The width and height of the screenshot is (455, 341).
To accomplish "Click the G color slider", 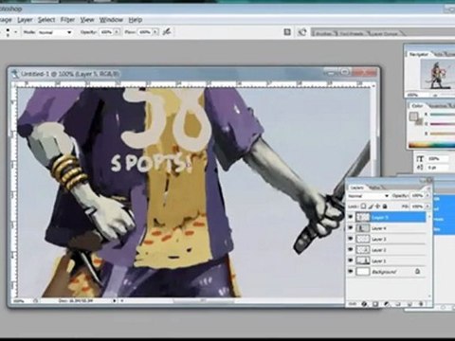I will tap(443, 124).
